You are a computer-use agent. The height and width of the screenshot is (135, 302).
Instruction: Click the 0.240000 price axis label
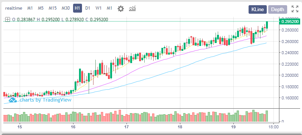[x=290, y=53]
